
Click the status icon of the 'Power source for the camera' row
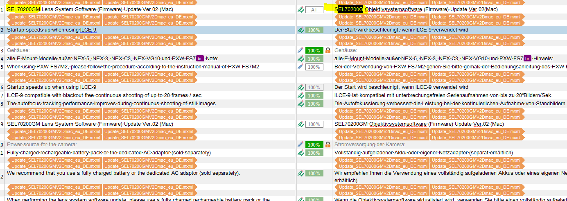(x=300, y=145)
